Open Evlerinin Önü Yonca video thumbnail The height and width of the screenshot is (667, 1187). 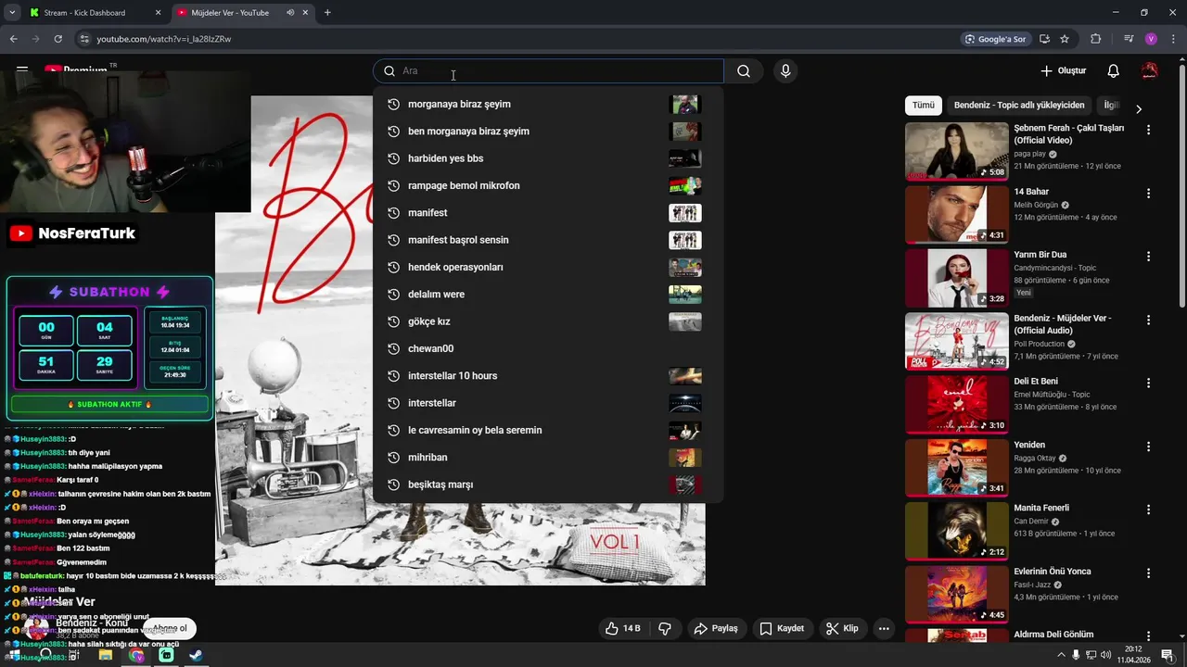(x=956, y=594)
